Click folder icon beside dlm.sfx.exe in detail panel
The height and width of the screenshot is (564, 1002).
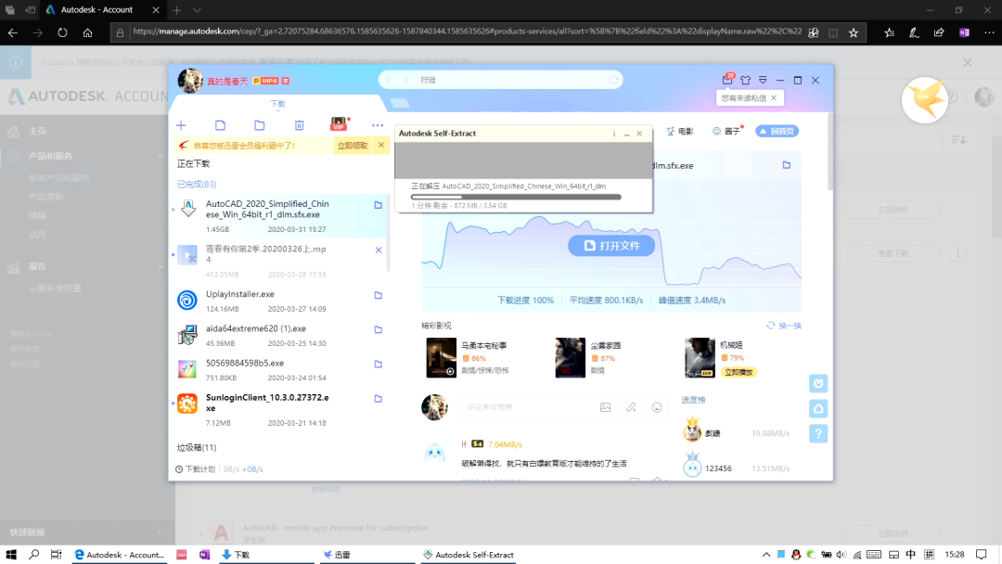tap(787, 165)
